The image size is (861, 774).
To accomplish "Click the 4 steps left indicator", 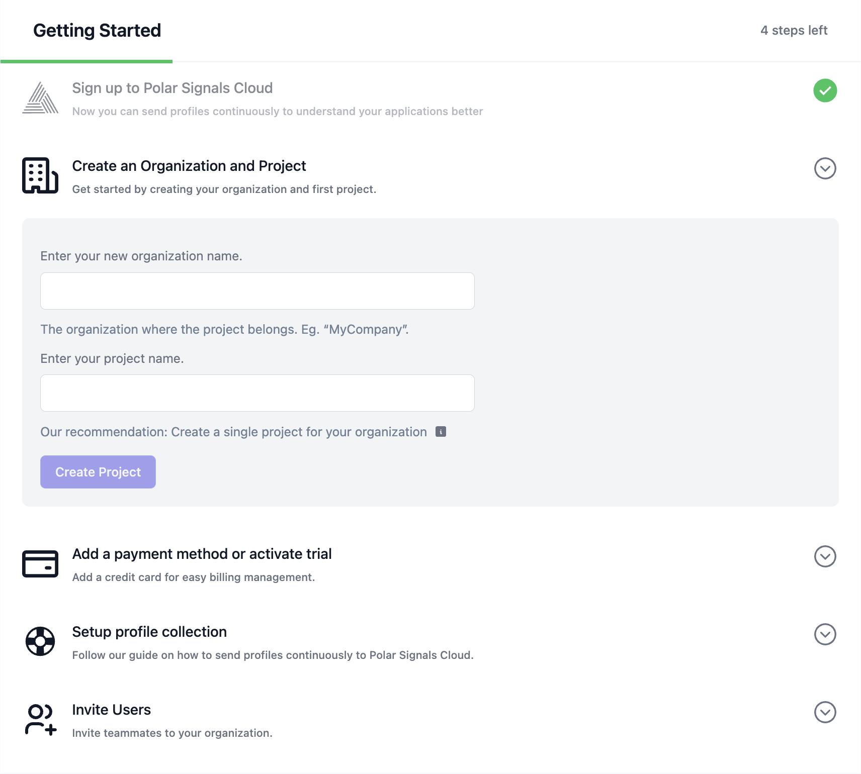I will point(794,31).
